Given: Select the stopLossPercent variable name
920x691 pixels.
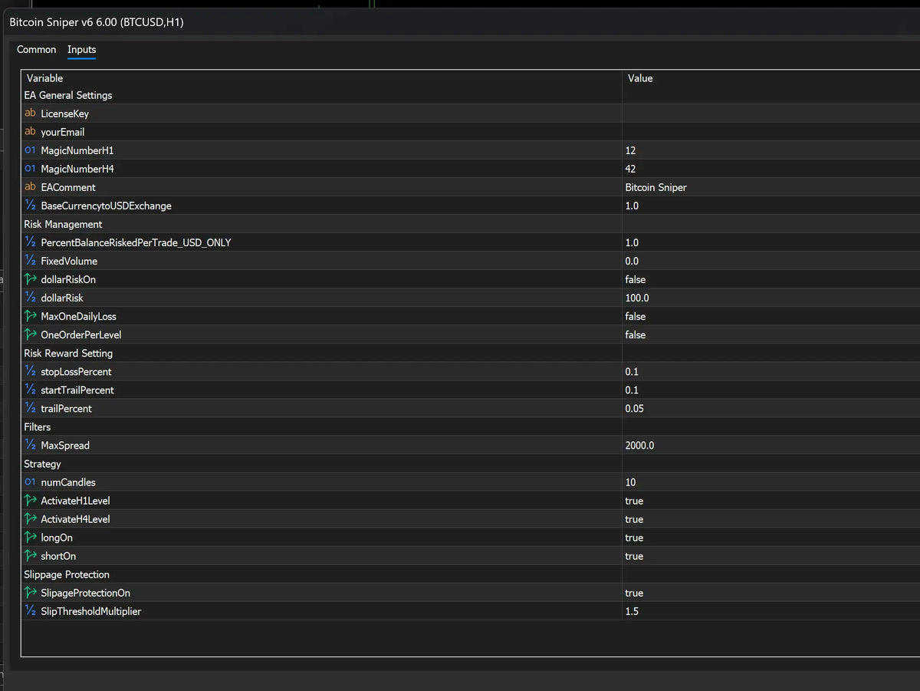Looking at the screenshot, I should click(x=76, y=371).
